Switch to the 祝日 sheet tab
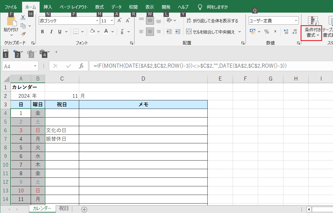The image size is (333, 213). point(64,209)
